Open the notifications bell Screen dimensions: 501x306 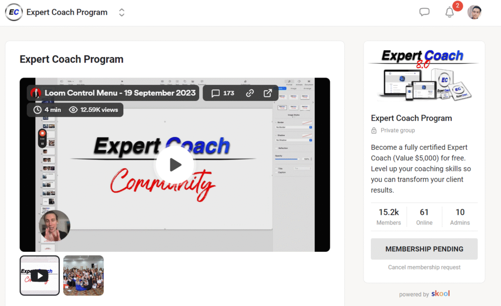click(450, 12)
